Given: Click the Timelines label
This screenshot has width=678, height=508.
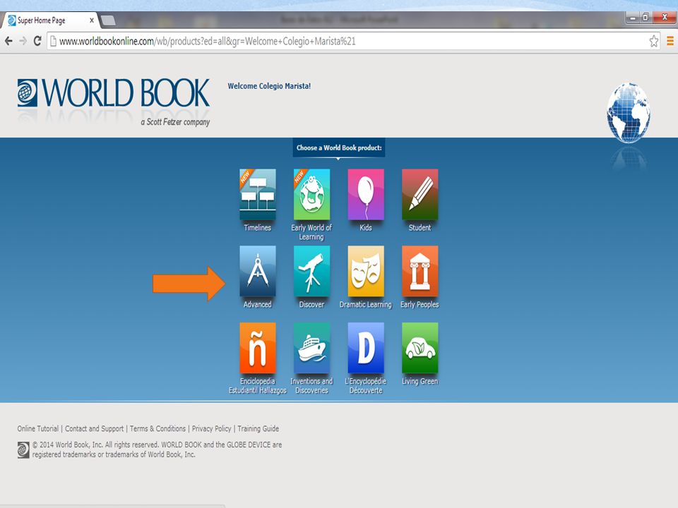Looking at the screenshot, I should [258, 228].
